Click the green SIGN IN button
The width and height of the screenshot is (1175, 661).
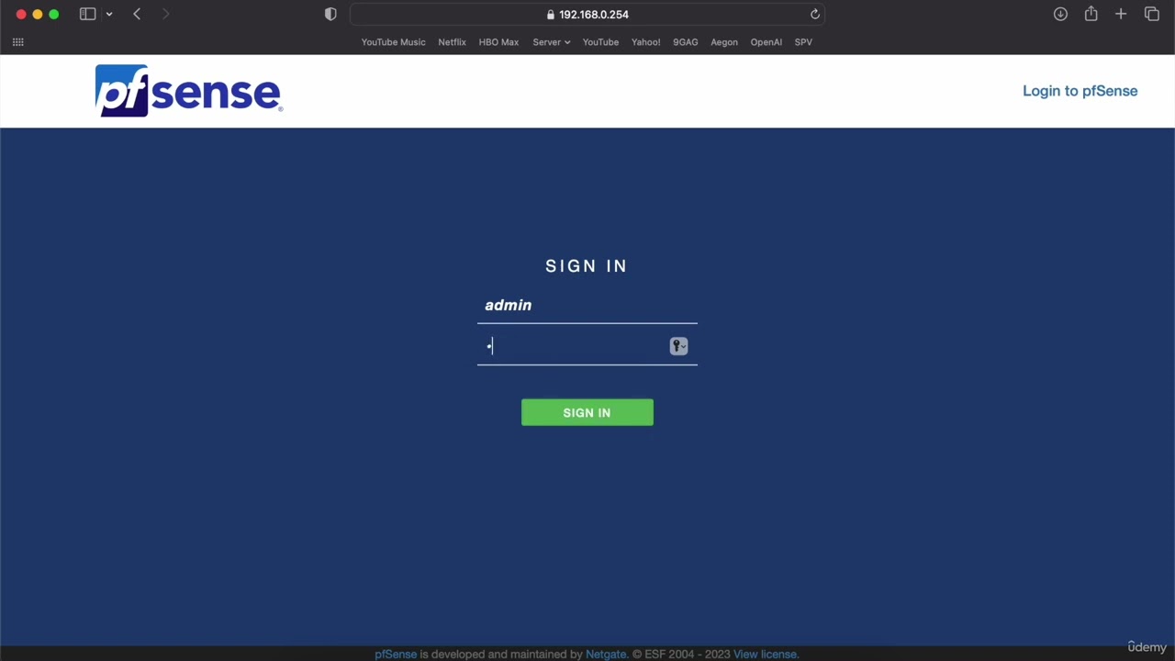(x=587, y=412)
